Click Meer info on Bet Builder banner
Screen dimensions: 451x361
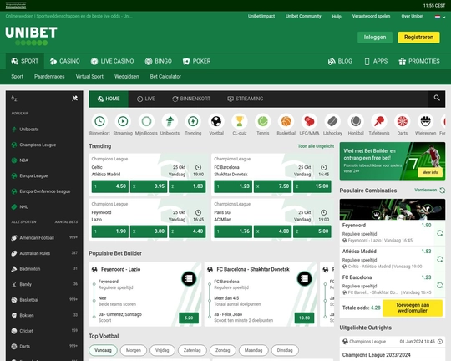pyautogui.click(x=430, y=172)
